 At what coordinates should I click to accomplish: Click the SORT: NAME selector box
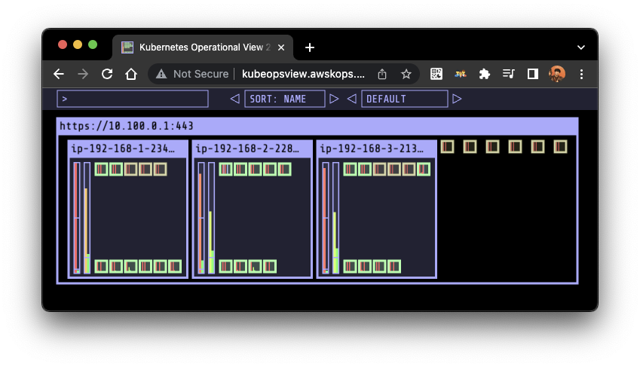point(285,99)
